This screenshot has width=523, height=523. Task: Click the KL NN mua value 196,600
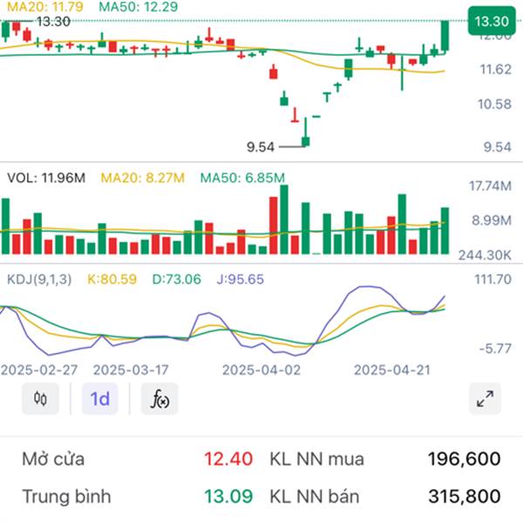point(465,458)
